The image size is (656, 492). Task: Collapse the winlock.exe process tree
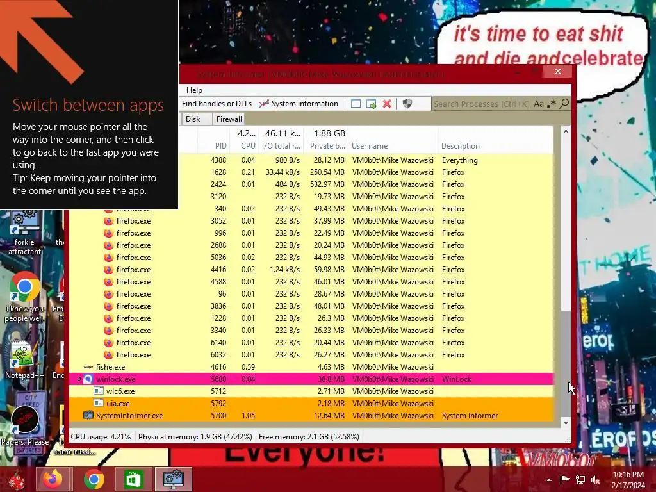(x=79, y=379)
